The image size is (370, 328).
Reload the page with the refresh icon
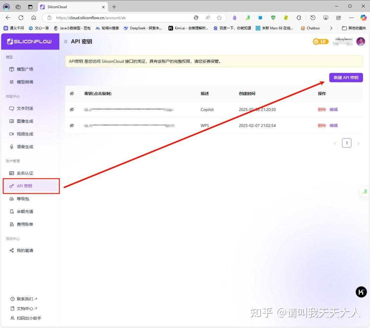pyautogui.click(x=21, y=18)
